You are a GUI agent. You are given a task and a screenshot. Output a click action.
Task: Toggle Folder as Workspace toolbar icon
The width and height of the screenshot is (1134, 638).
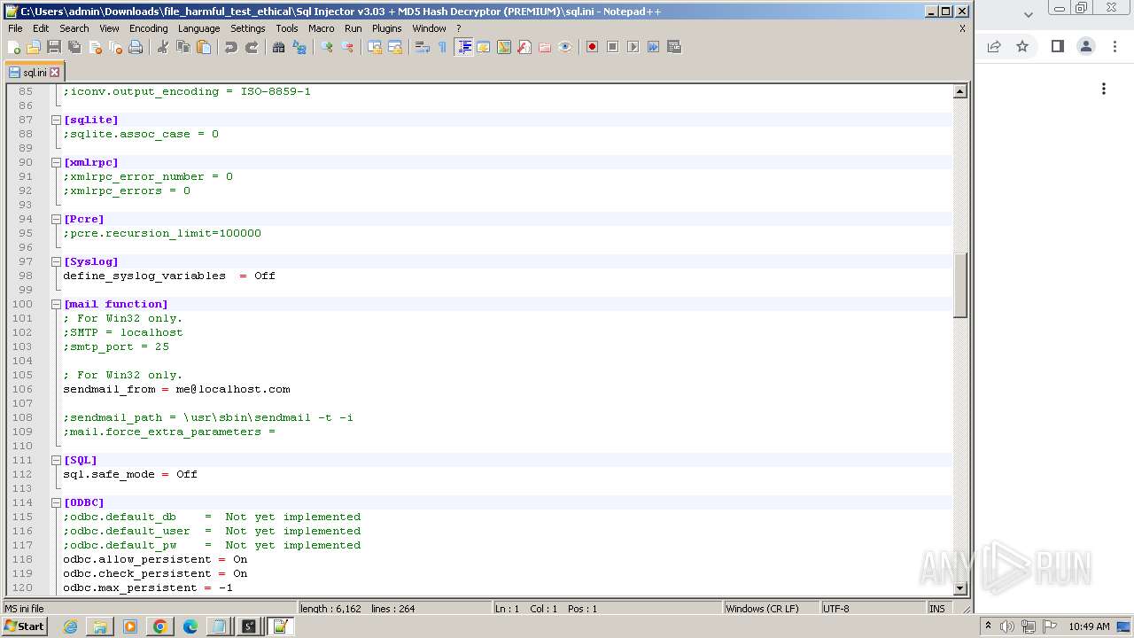(545, 47)
